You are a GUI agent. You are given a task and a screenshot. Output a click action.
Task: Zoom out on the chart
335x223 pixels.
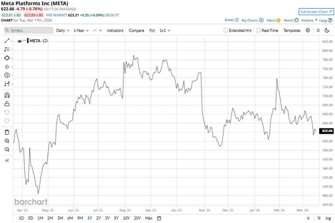(x=7, y=149)
